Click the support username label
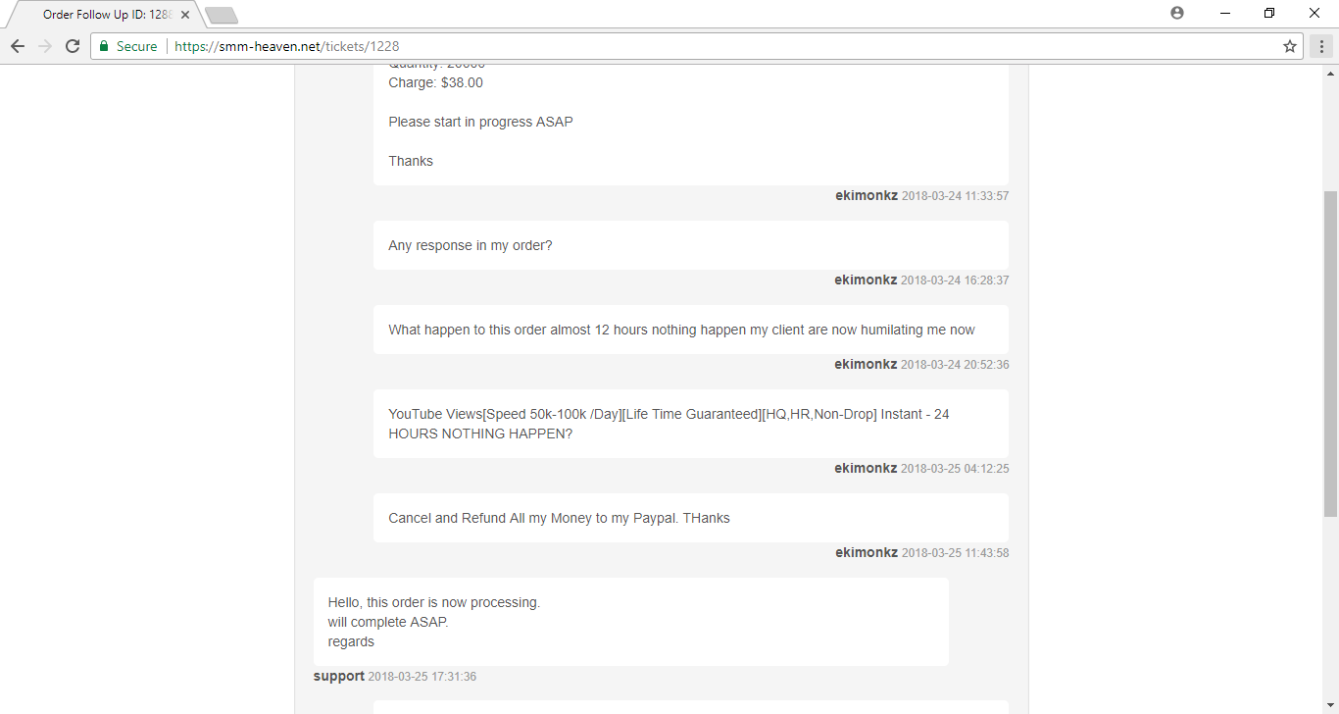 coord(339,676)
